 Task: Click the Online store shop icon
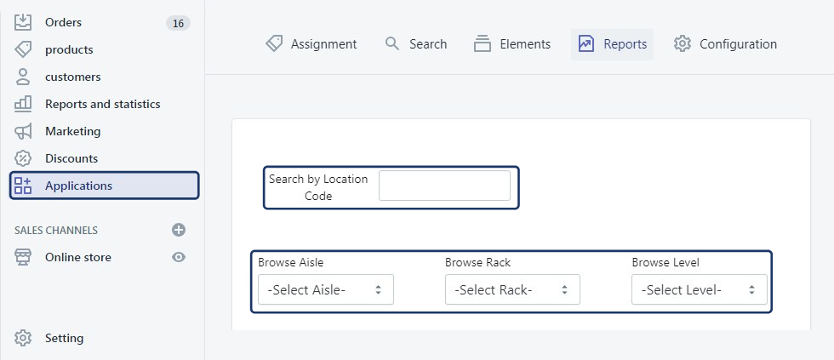click(23, 257)
